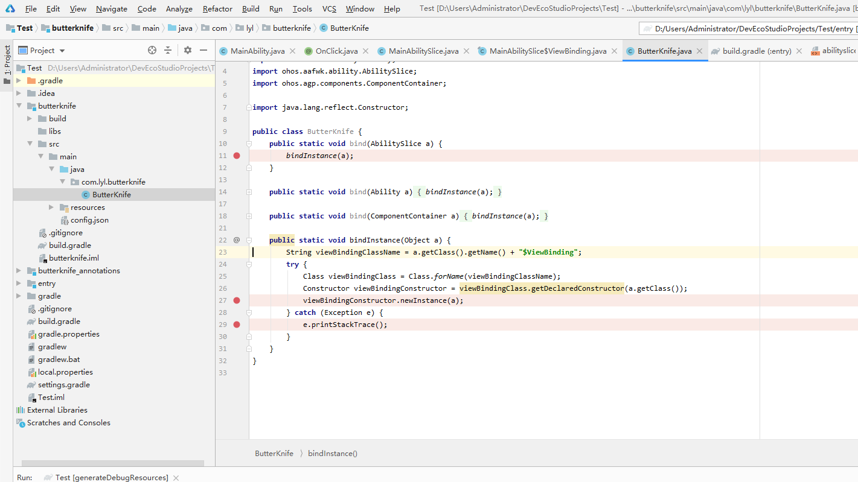
Task: Unfold the bind(ComponentContainer) method at line 18
Action: point(249,216)
